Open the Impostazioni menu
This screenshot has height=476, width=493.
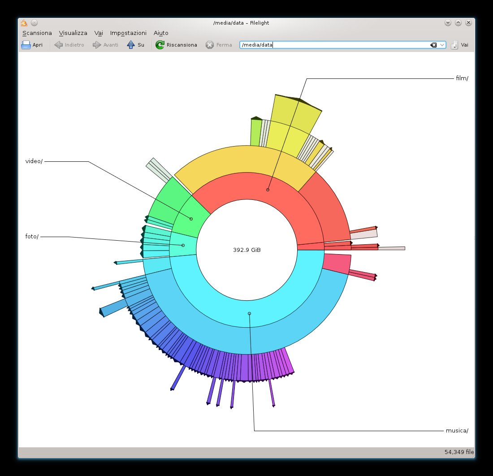[x=128, y=33]
